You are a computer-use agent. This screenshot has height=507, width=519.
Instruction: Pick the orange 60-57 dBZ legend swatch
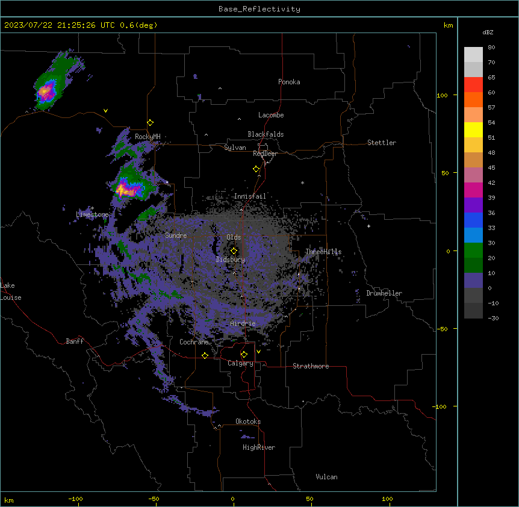coord(473,99)
